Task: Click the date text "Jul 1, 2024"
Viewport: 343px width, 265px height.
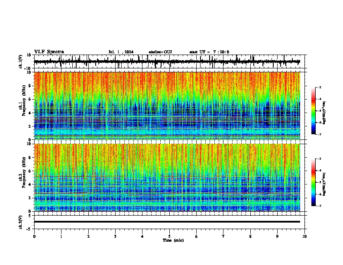Action: coord(121,52)
